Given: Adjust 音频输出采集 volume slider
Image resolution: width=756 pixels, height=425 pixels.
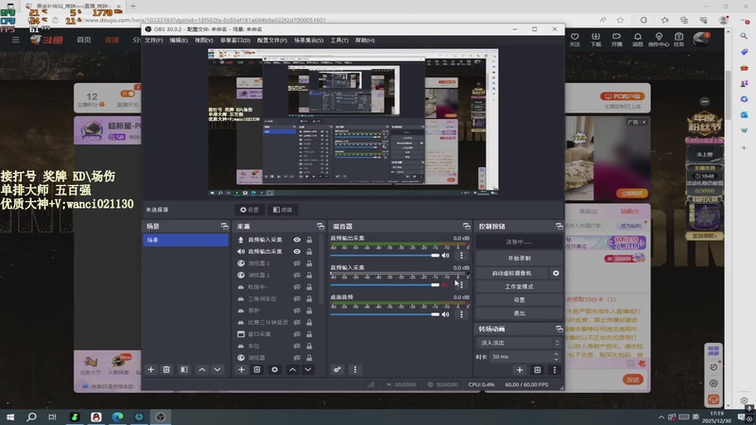Looking at the screenshot, I should click(x=385, y=255).
